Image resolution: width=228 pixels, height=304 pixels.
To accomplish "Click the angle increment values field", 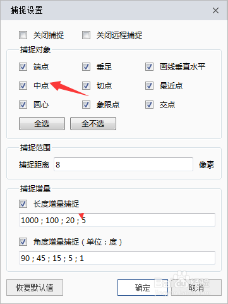I will pos(117,258).
